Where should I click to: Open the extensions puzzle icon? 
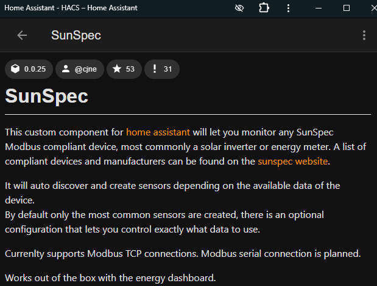tap(264, 9)
